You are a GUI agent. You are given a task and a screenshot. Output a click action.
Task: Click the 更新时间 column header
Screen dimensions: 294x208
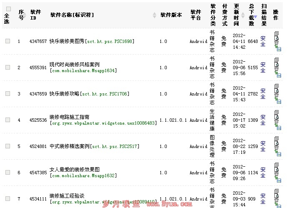(236, 15)
